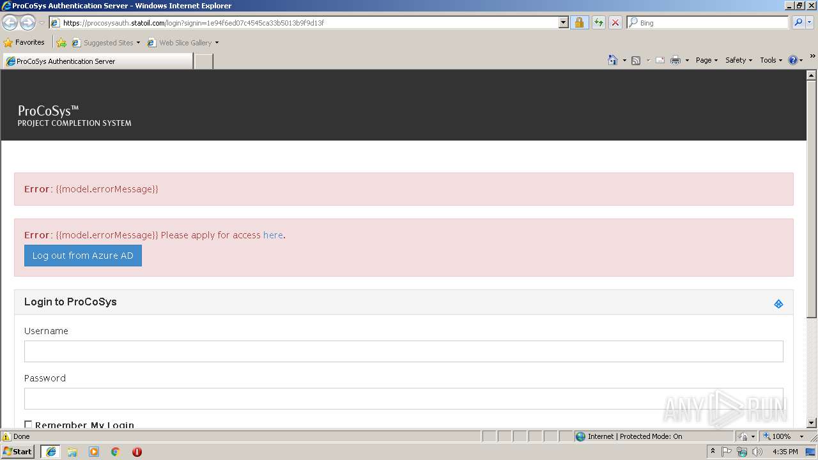Click the RSS Feeds icon
This screenshot has width=818, height=460.
[x=636, y=60]
